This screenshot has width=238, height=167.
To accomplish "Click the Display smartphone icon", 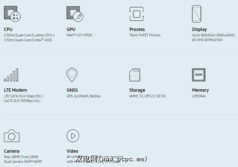I will click(x=198, y=14).
